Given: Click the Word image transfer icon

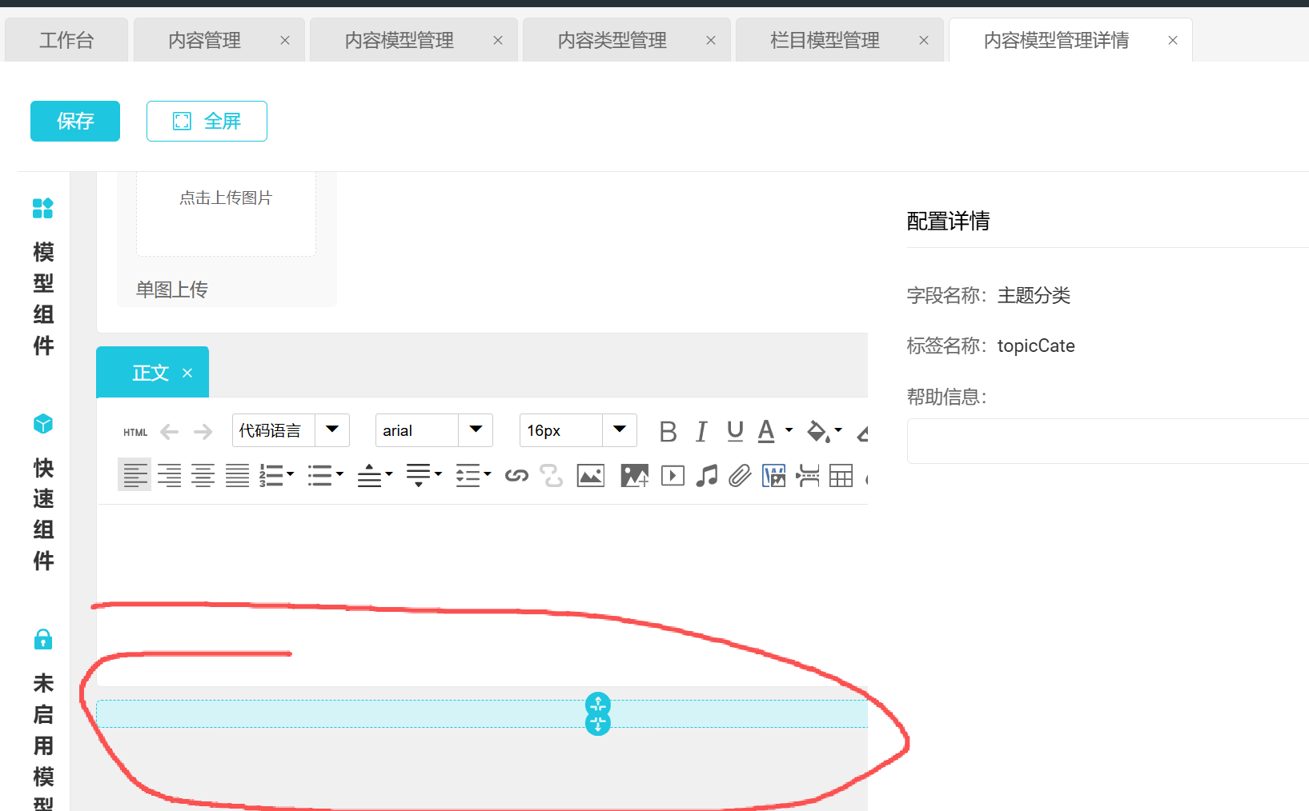Looking at the screenshot, I should click(774, 476).
